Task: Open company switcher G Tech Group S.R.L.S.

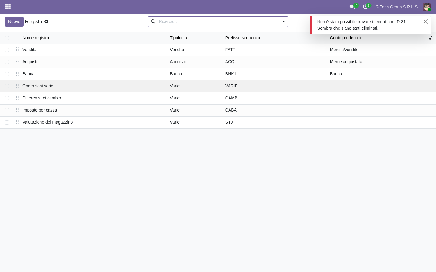Action: (397, 7)
